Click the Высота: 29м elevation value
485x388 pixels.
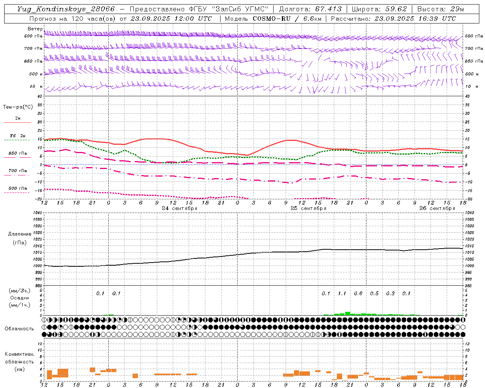coord(441,9)
